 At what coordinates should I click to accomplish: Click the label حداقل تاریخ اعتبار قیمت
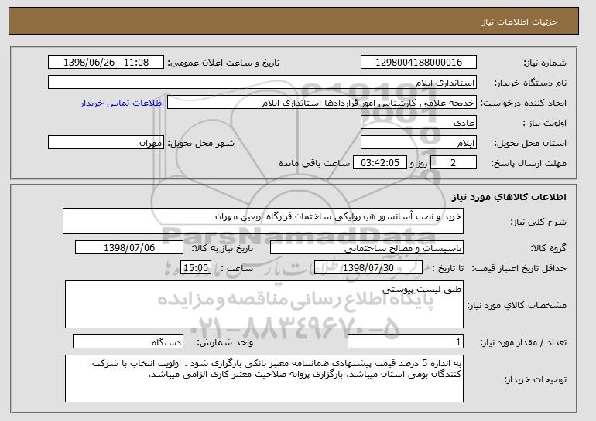519,269
